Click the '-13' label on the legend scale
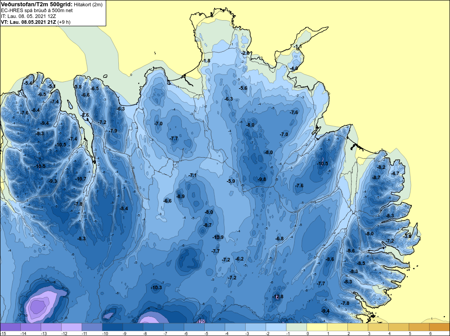Image resolution: width=450 pixels, height=336 pixels. [x=43, y=333]
